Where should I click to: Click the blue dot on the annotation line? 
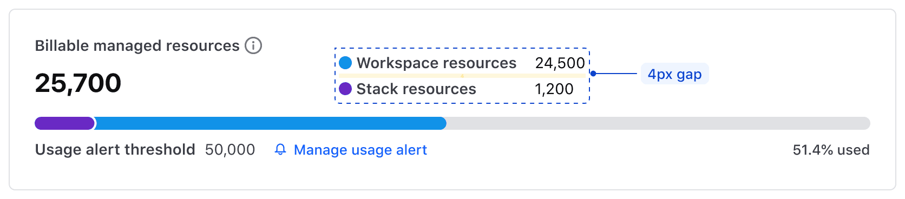pos(593,74)
